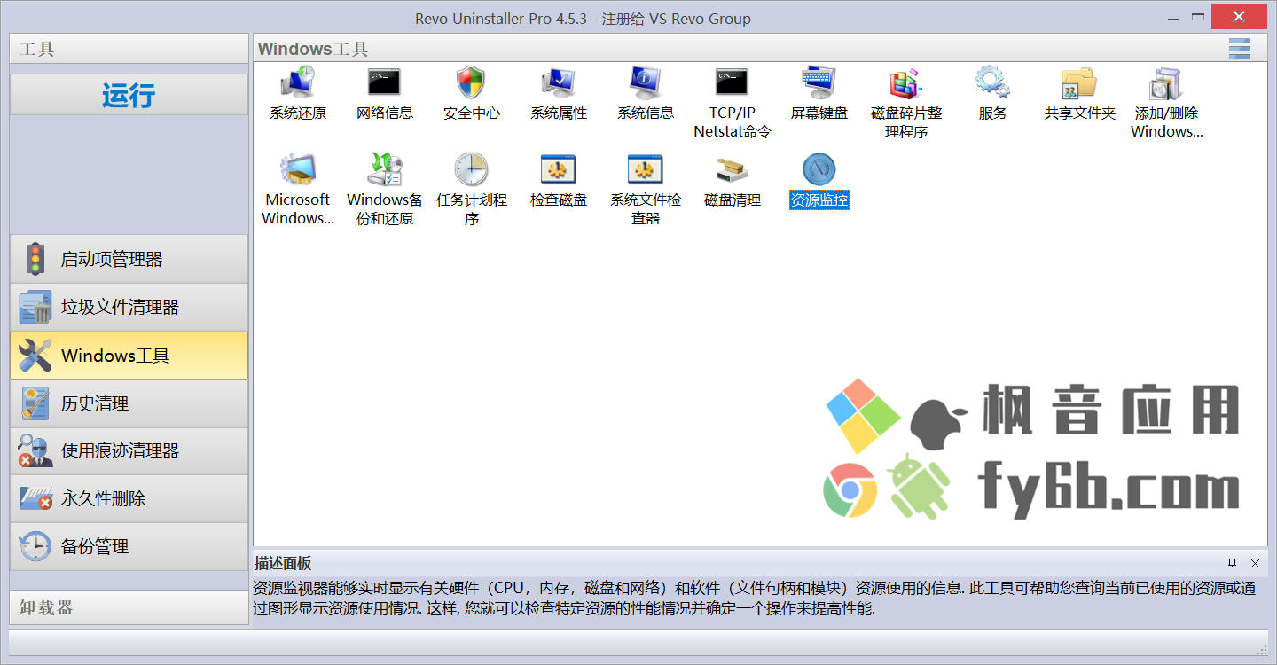Open 启动项管理器 in sidebar
This screenshot has height=665, width=1277.
[x=129, y=260]
